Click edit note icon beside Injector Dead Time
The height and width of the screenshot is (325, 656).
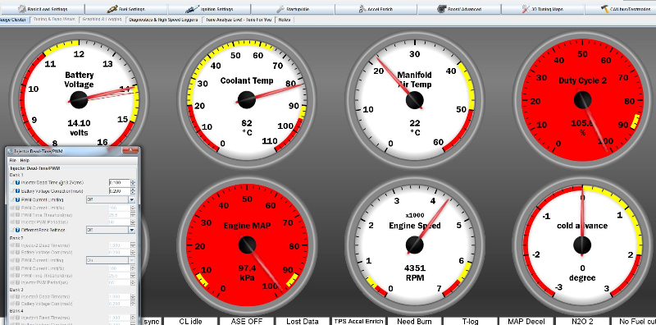[x=12, y=182]
